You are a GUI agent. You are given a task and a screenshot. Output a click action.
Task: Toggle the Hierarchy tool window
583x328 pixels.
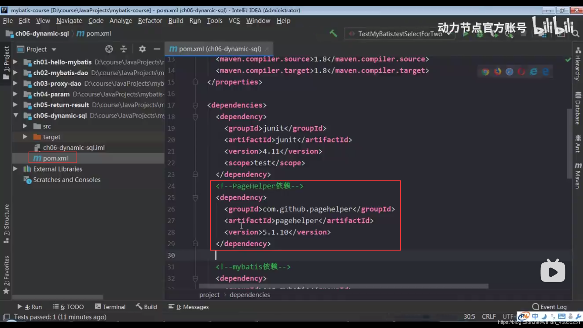[578, 64]
